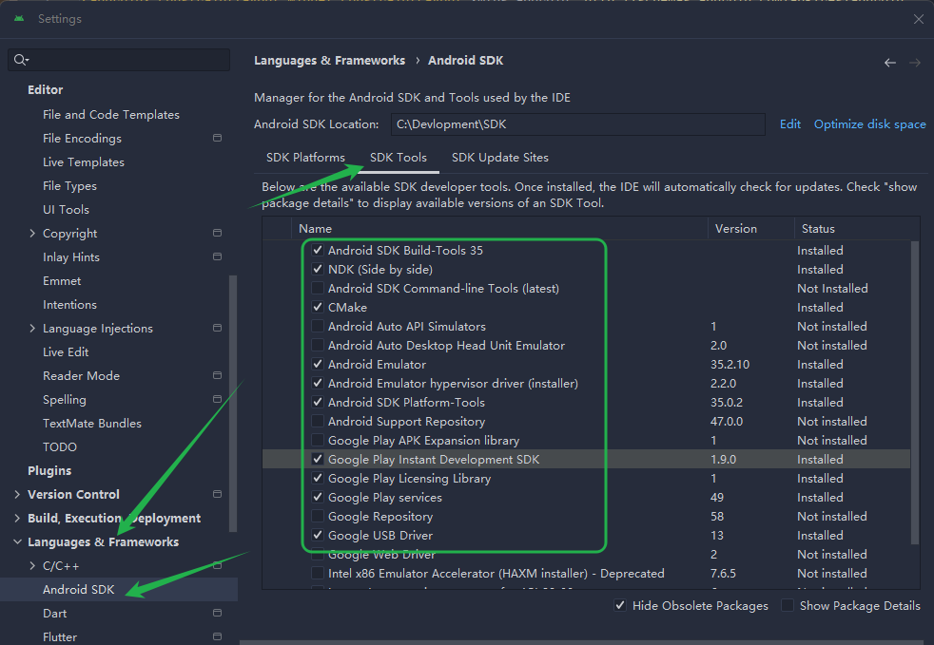The height and width of the screenshot is (645, 934).
Task: Click the SDK tools table vertical scrollbar
Action: tap(915, 391)
